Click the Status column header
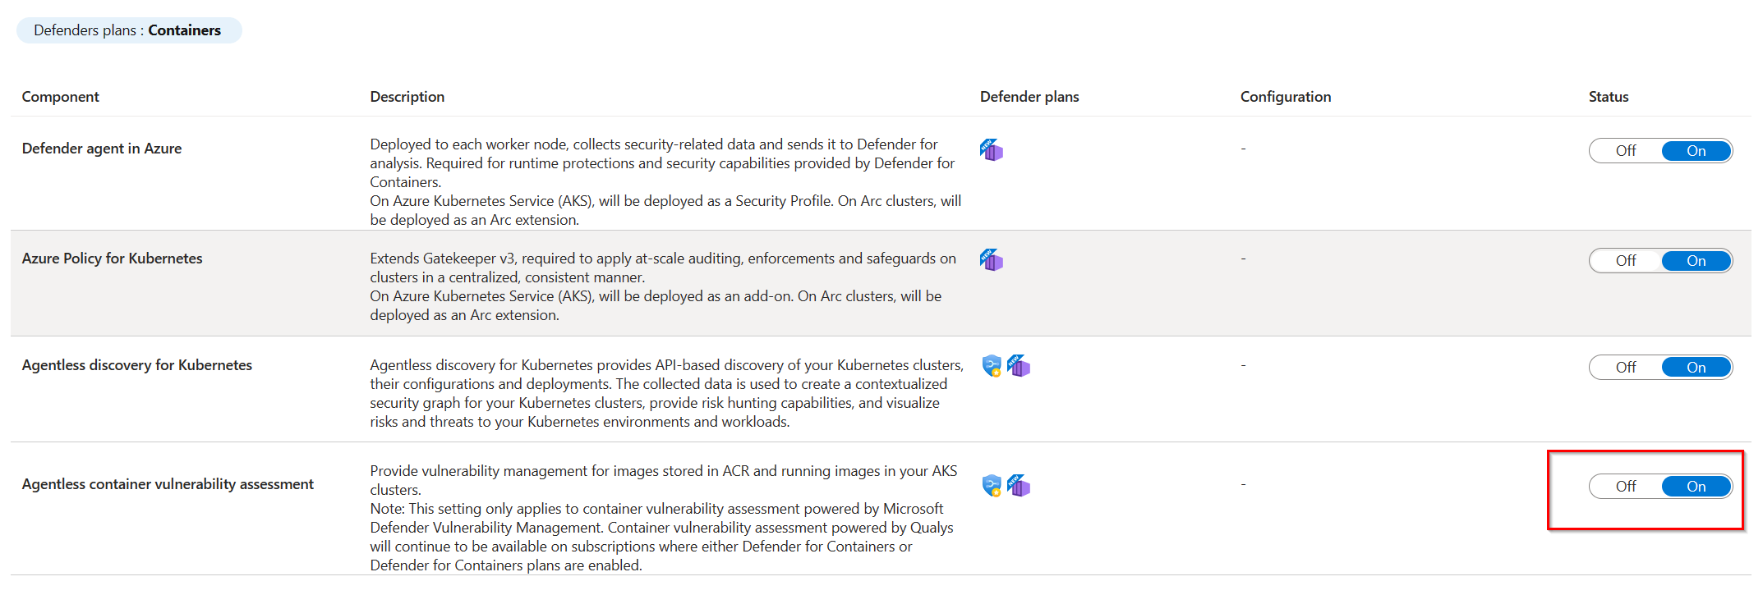 [1609, 97]
